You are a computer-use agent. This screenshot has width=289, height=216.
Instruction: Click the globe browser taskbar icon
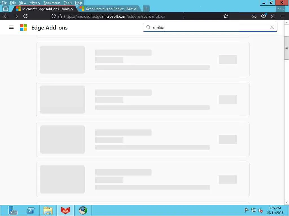click(x=83, y=210)
